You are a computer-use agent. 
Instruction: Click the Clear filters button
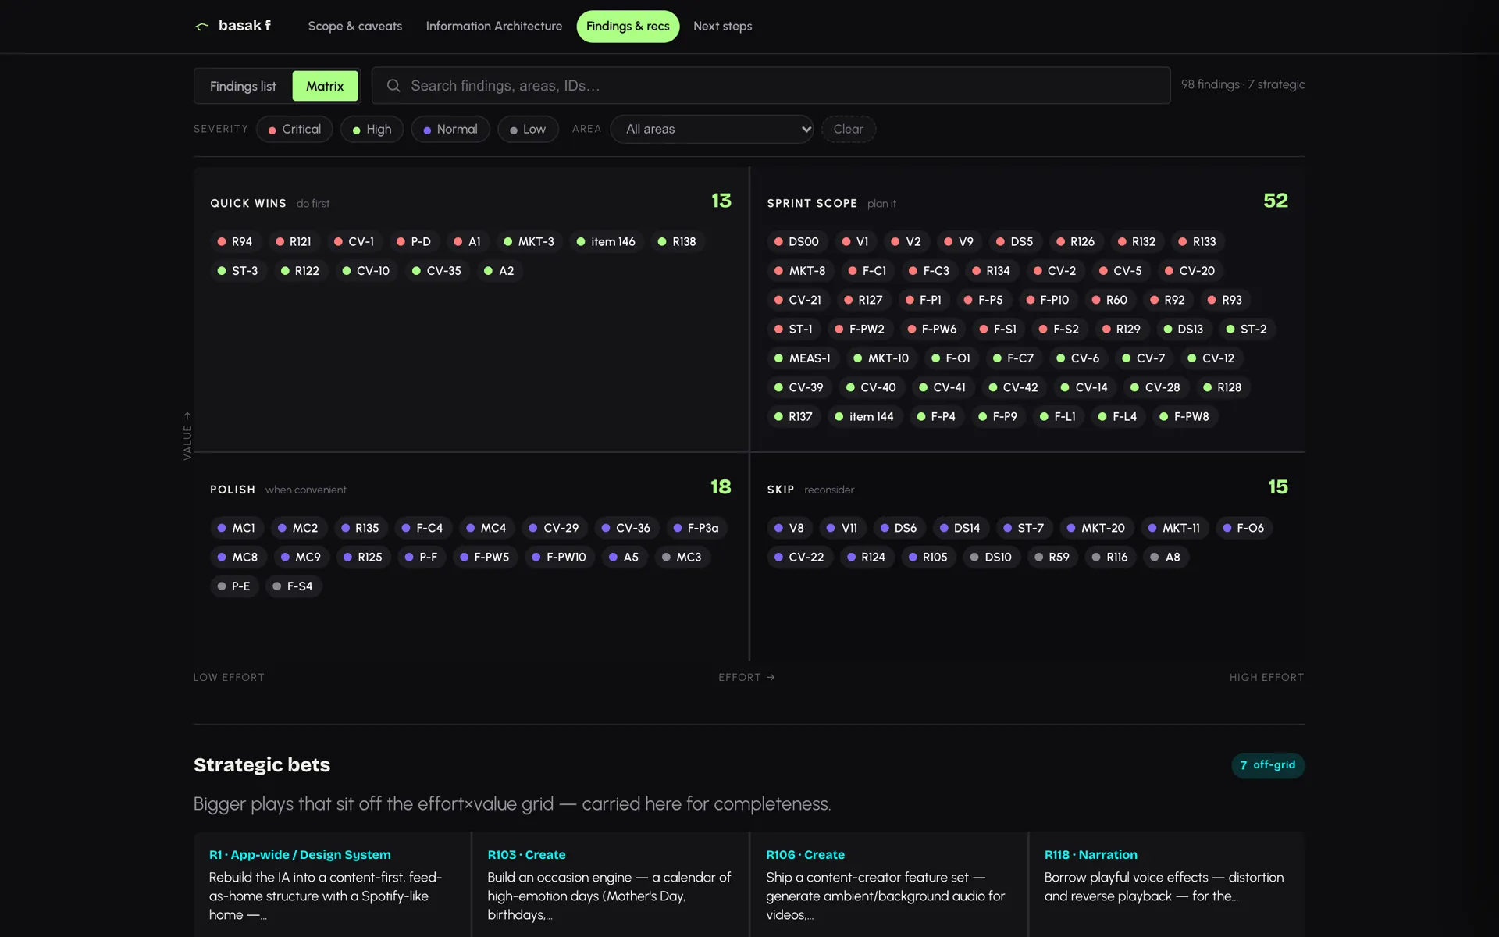(x=848, y=129)
